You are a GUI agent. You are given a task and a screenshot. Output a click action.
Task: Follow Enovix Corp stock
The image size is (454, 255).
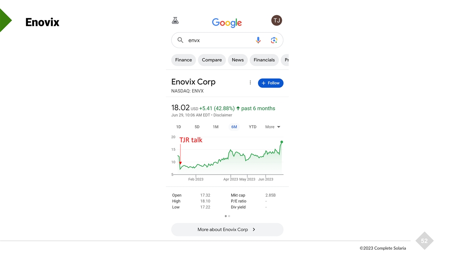(x=271, y=83)
